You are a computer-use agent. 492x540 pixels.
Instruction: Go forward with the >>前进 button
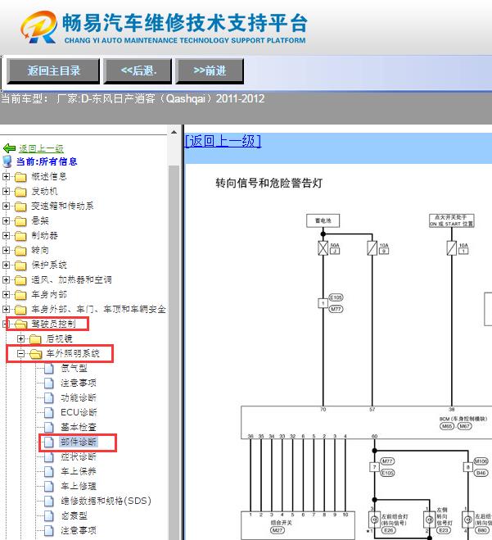point(210,71)
